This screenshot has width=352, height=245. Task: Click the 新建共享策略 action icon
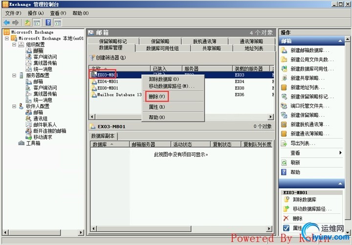[x=284, y=78]
